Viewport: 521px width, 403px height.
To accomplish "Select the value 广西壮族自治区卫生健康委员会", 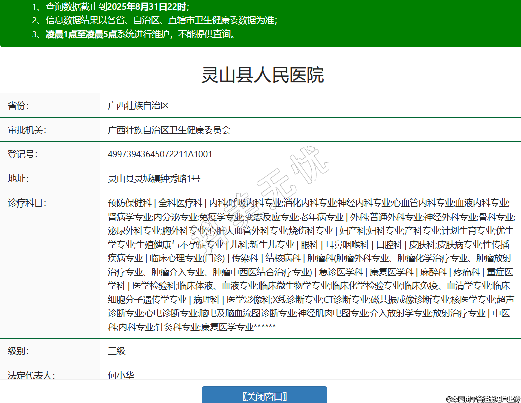I will (x=169, y=130).
